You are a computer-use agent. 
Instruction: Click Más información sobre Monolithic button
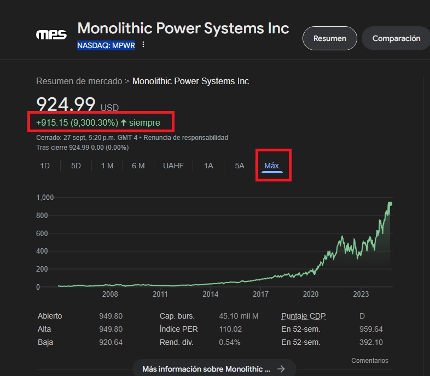pos(206,369)
